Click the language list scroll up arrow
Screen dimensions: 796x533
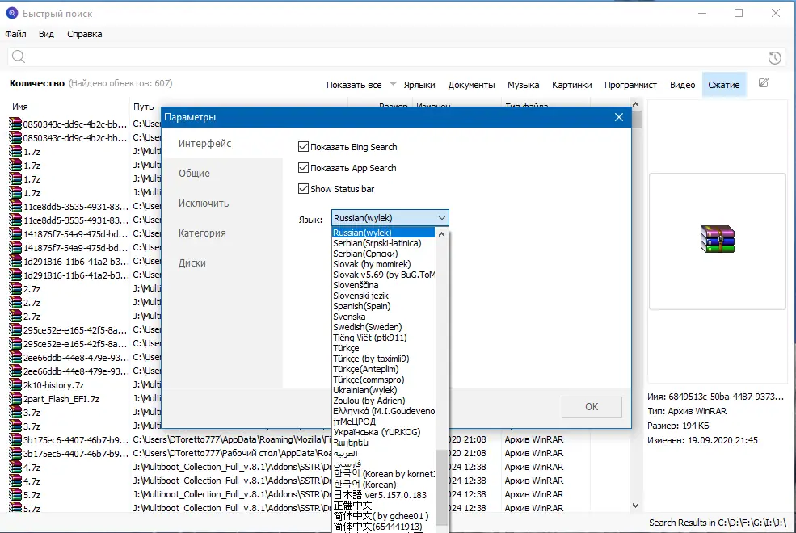coord(442,233)
